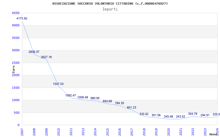Image resolution: width=220 pixels, height=137 pixels.
Task: Click the 3500 Euro axis value
Action: click(x=16, y=38)
